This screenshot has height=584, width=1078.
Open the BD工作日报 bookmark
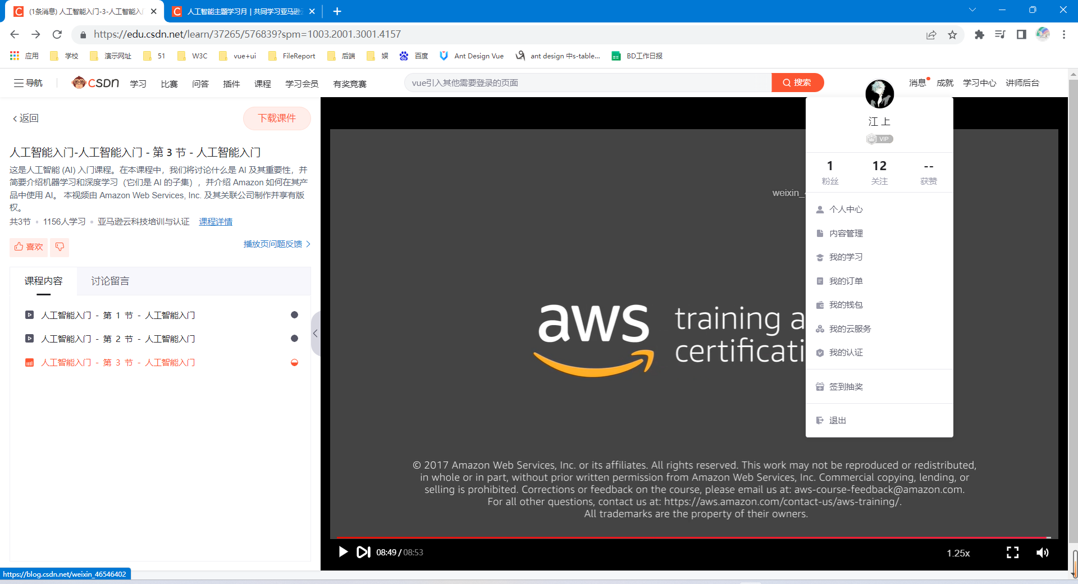637,56
